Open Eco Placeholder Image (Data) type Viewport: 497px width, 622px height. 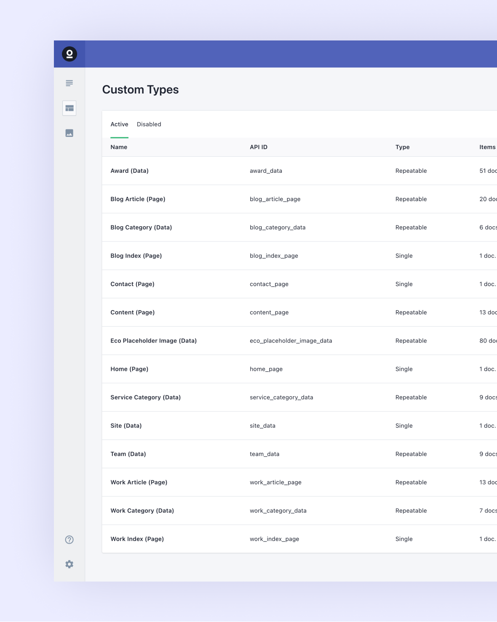tap(153, 340)
